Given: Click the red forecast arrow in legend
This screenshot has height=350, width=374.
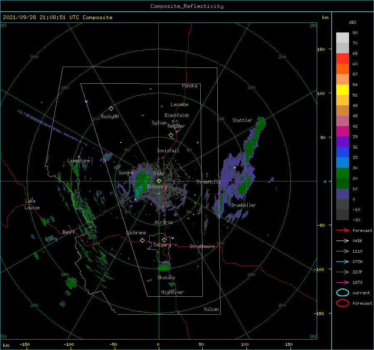Looking at the screenshot, I should point(342,230).
